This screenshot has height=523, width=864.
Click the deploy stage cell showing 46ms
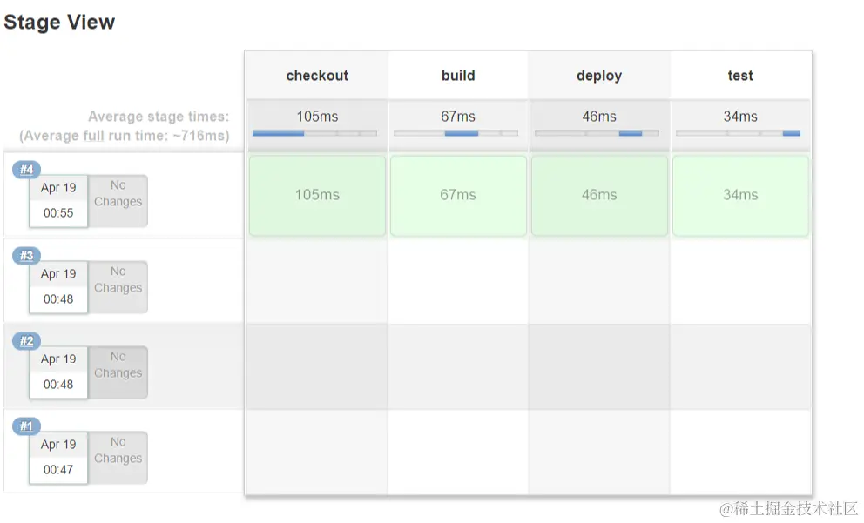coord(599,196)
